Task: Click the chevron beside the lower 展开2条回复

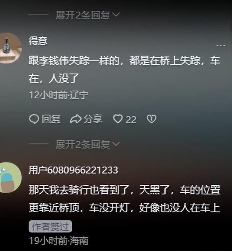Action: point(116,144)
